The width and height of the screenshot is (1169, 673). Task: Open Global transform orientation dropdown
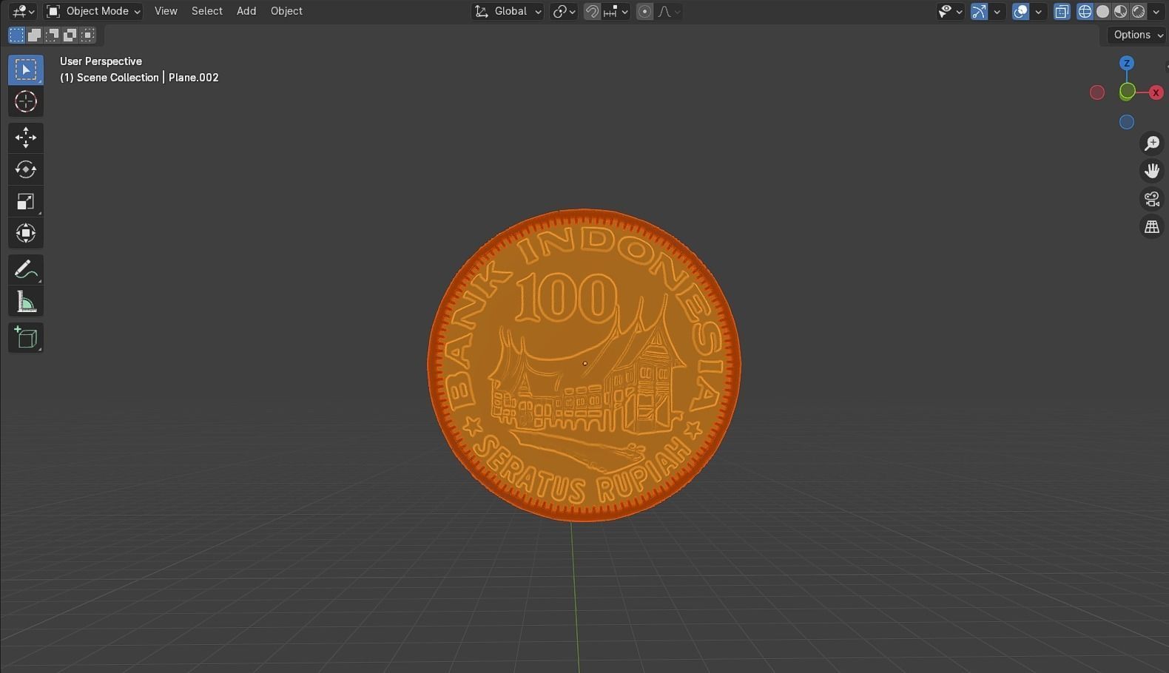point(508,11)
